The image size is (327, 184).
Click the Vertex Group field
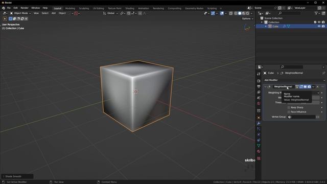point(301,117)
